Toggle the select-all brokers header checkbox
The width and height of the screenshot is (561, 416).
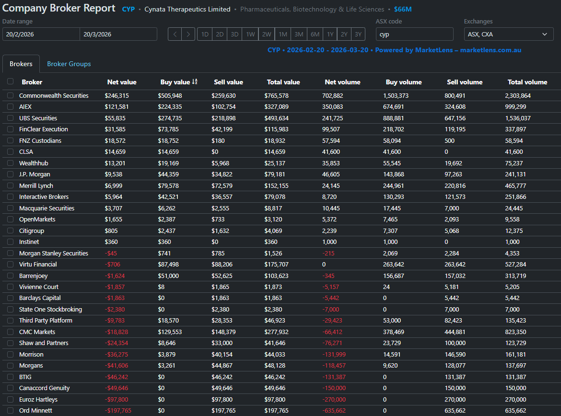click(x=11, y=81)
